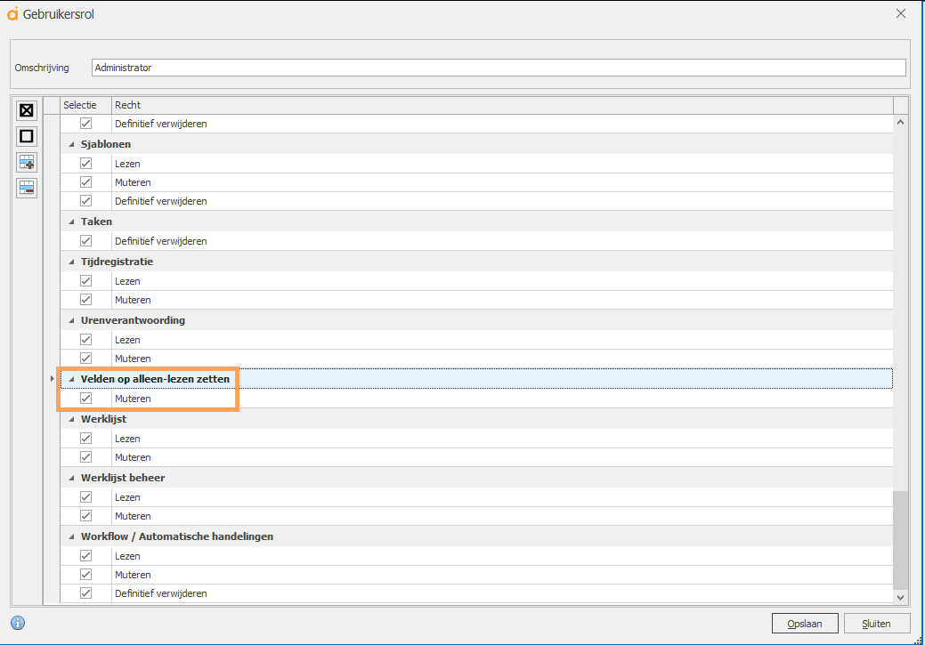
Task: Toggle Werklijst beheer Lezen checkbox
Action: (86, 497)
